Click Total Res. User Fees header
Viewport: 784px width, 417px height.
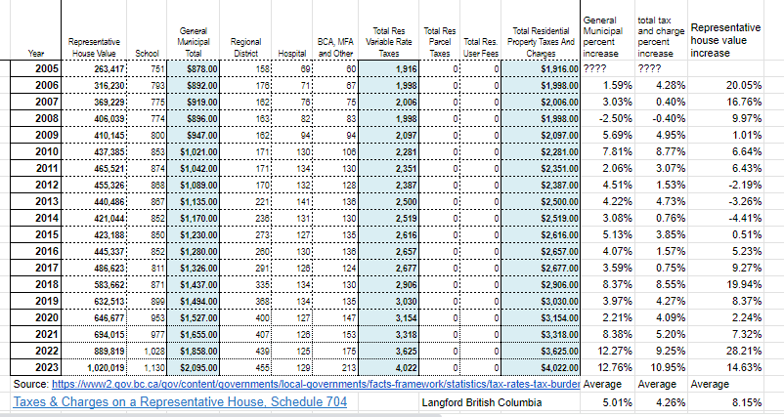(x=481, y=48)
